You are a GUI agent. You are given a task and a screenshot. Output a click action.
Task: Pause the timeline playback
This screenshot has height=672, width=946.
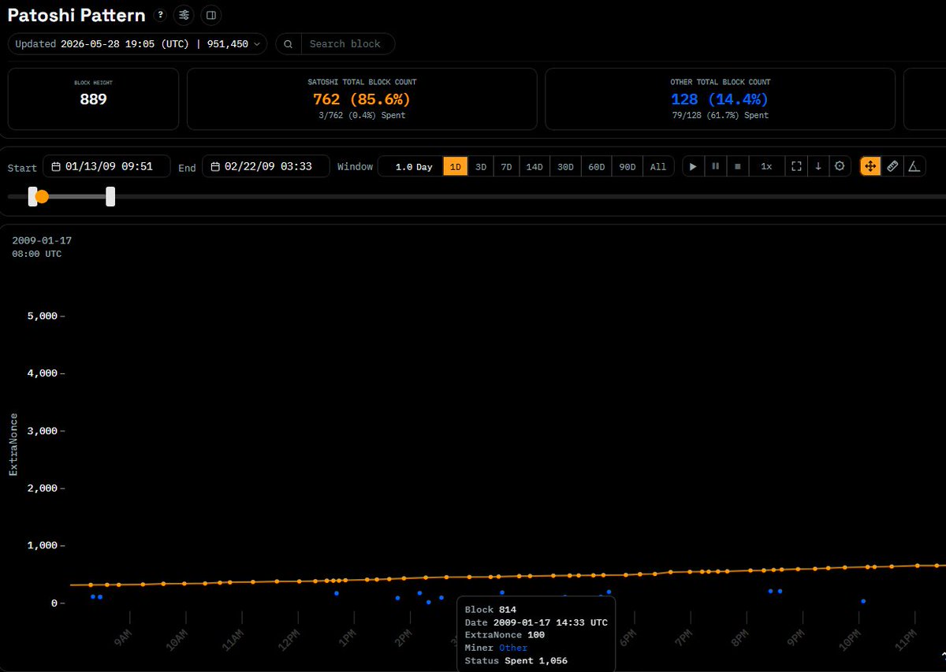pos(715,166)
